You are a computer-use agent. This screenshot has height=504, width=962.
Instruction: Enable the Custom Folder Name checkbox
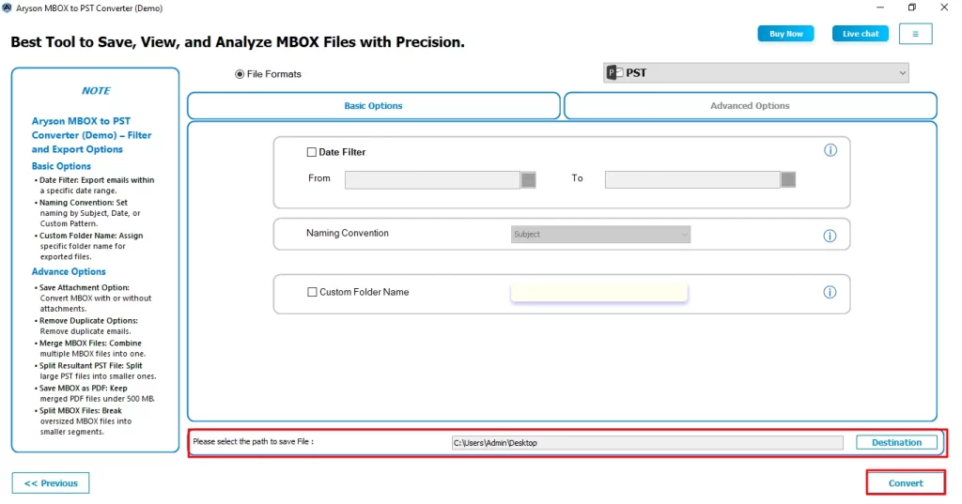click(x=313, y=292)
